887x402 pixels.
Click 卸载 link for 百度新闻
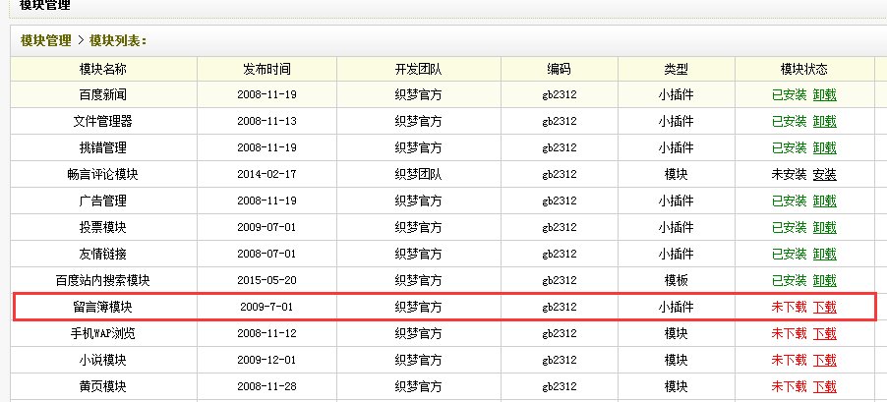(x=824, y=95)
